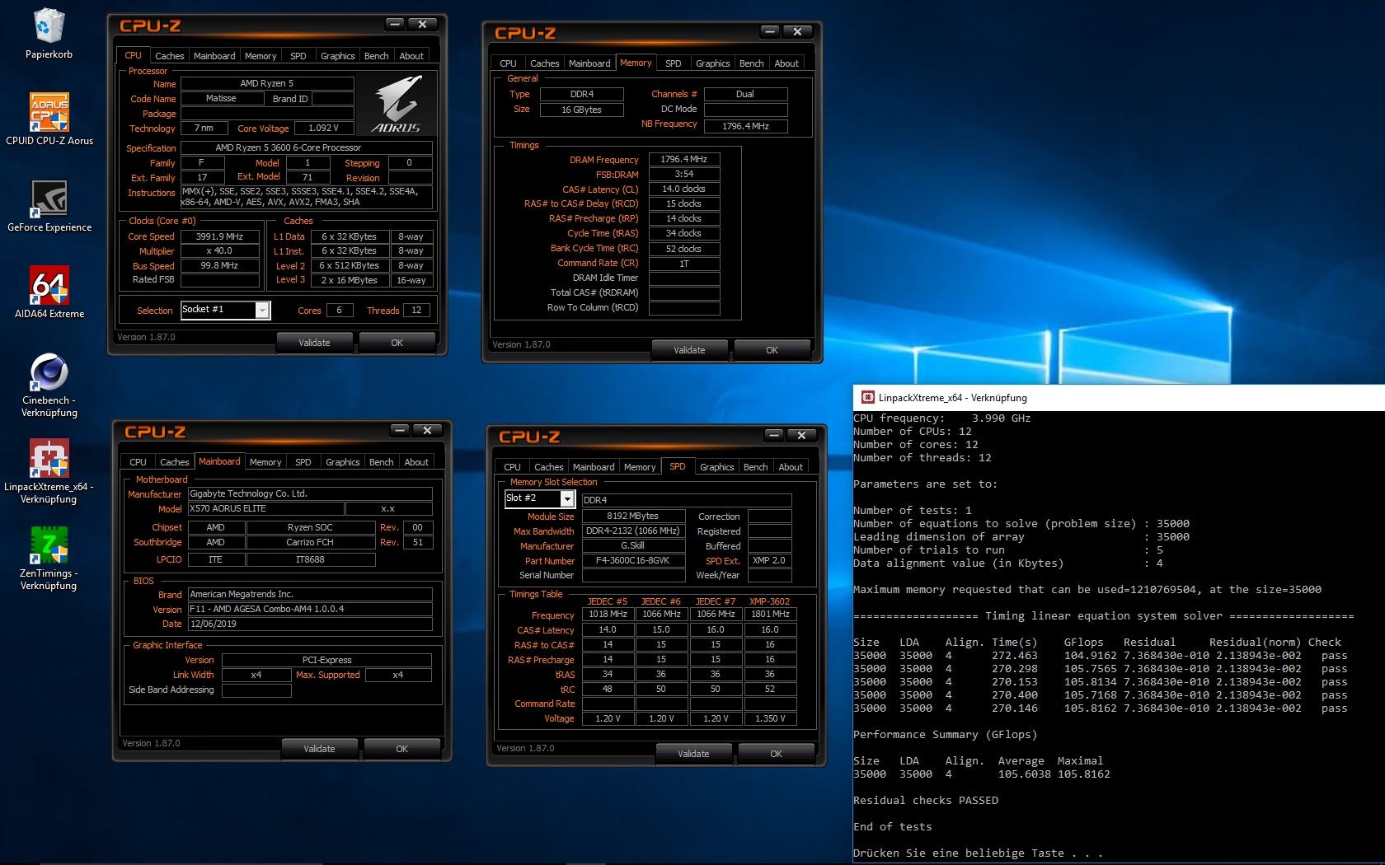Select Caches tab in Mainboard window
This screenshot has height=865, width=1385.
(175, 462)
